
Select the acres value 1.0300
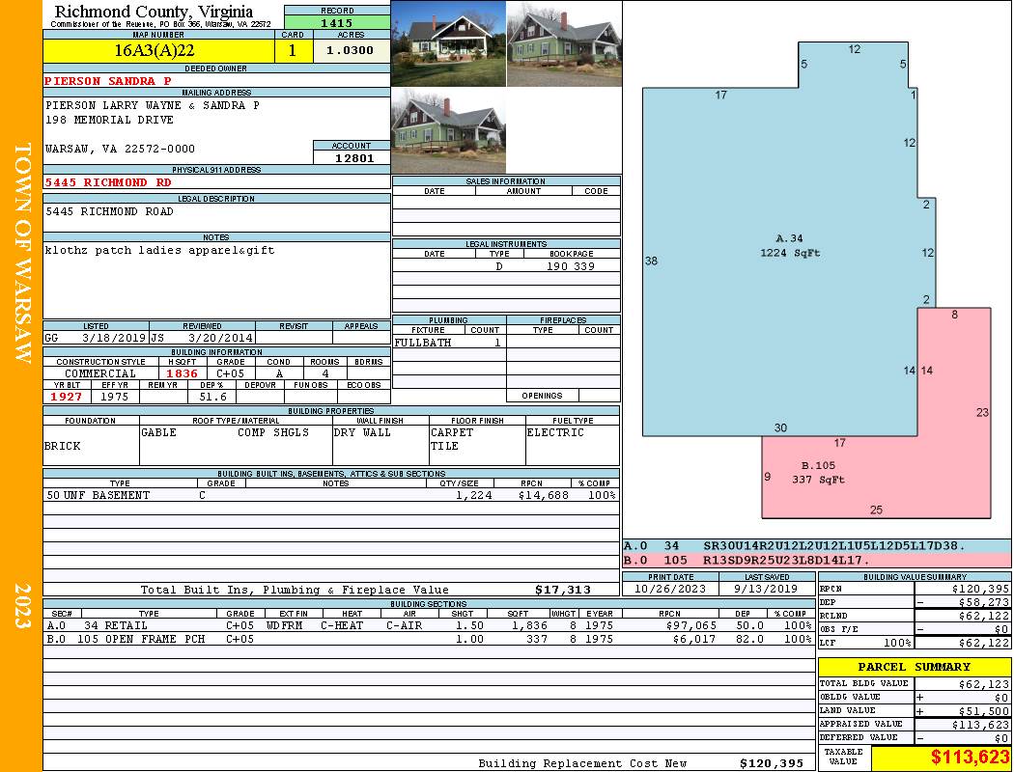(x=350, y=50)
